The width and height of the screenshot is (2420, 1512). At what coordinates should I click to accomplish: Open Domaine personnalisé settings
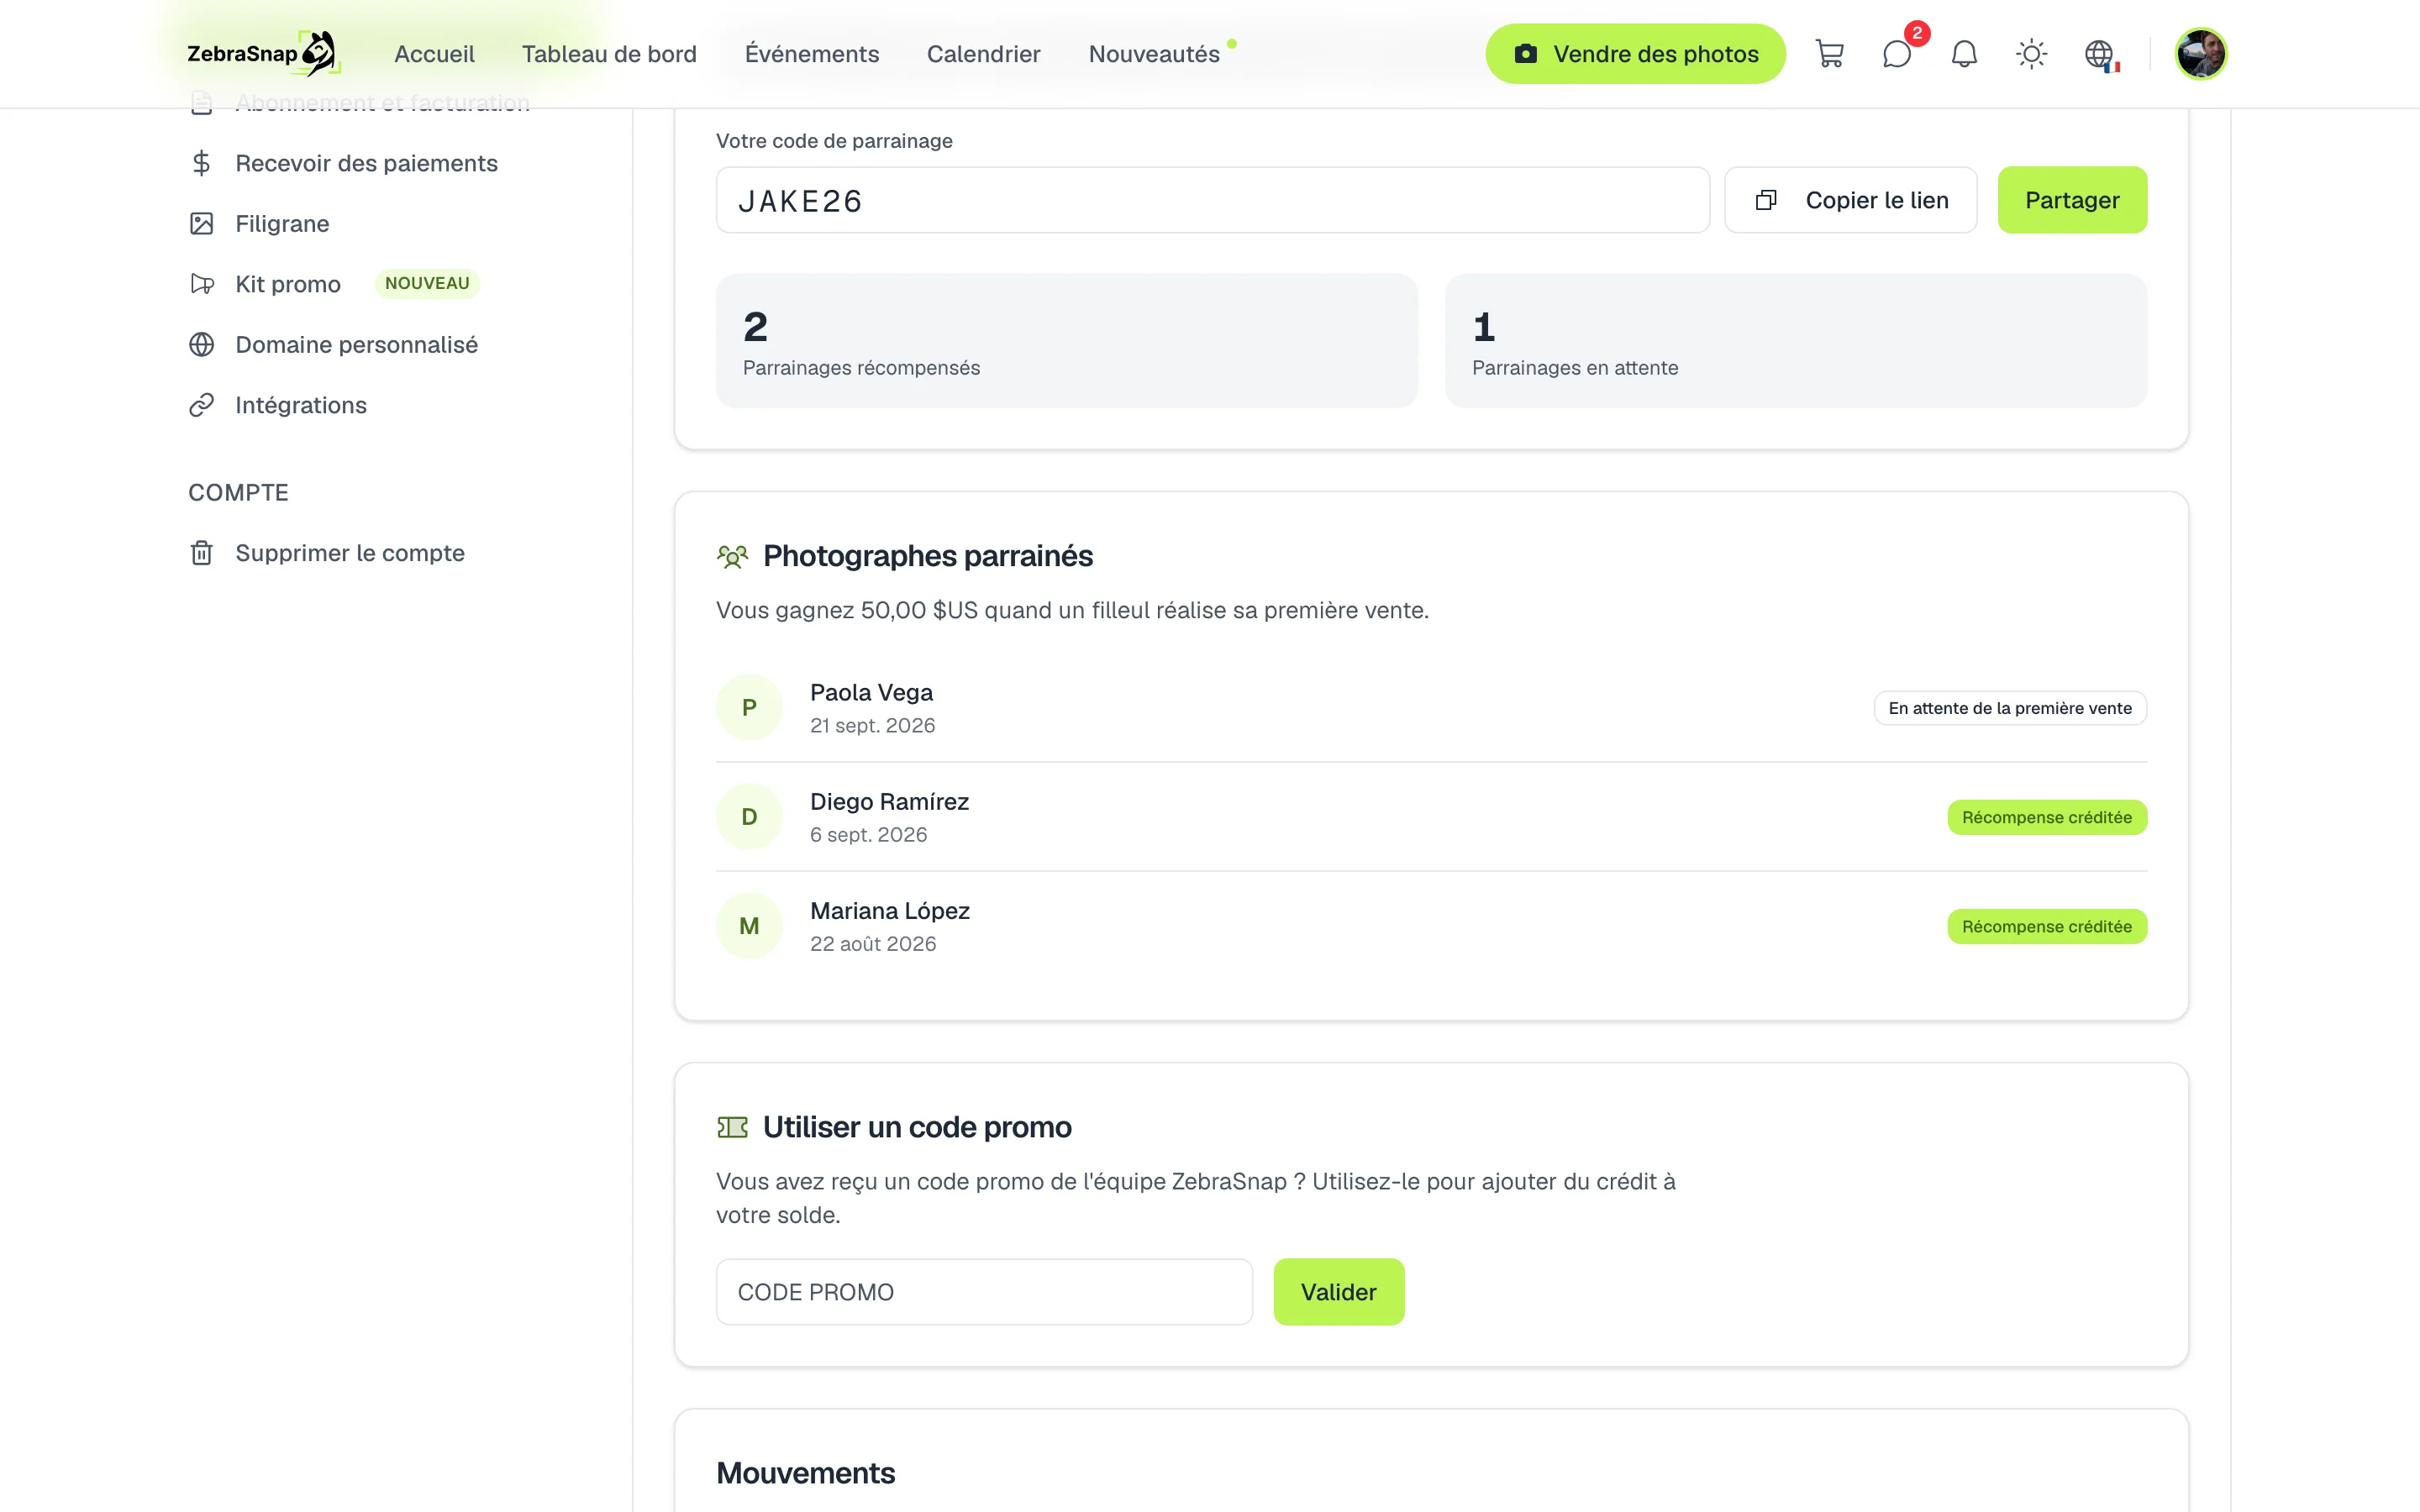point(357,345)
